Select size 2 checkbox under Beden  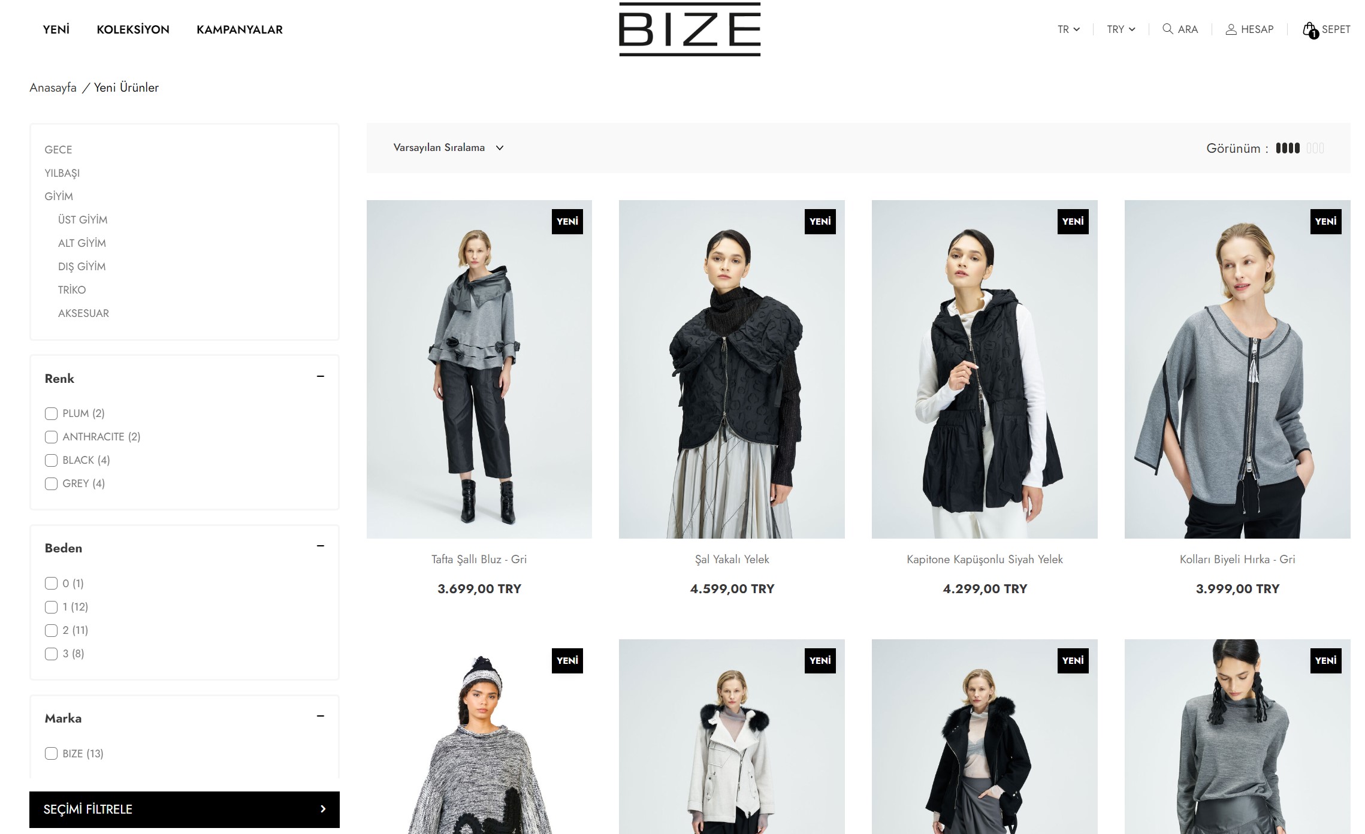click(x=51, y=630)
